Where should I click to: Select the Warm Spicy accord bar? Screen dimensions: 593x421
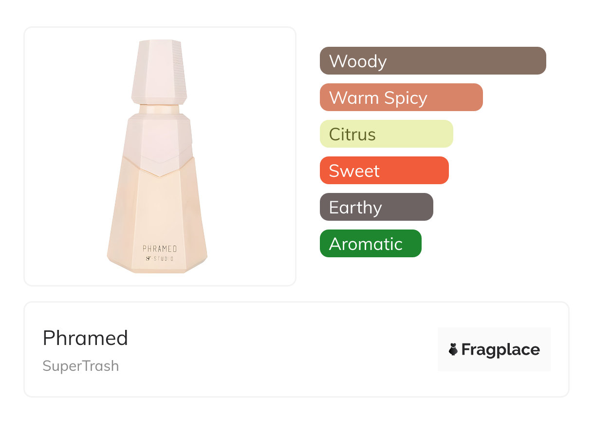(x=401, y=97)
